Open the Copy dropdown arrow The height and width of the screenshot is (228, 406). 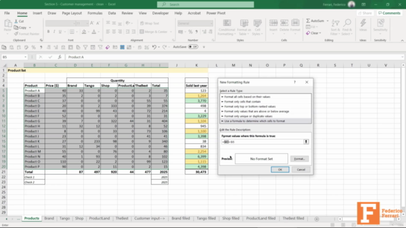pyautogui.click(x=30, y=28)
